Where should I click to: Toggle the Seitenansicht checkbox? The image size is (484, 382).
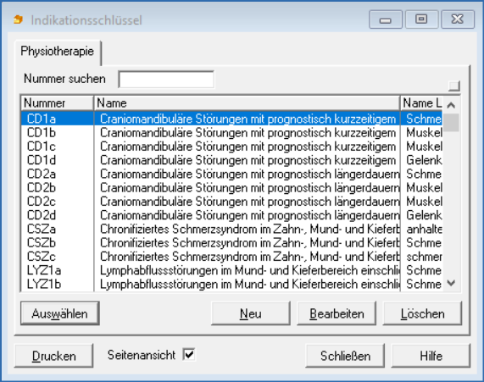pyautogui.click(x=189, y=354)
